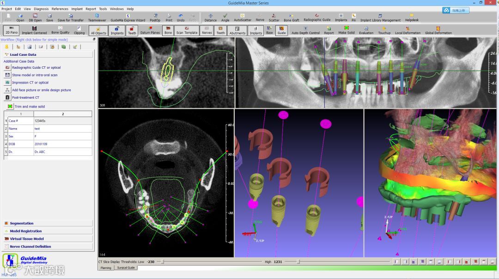Click the Local Deformation tool
The image size is (499, 279).
(408, 30)
